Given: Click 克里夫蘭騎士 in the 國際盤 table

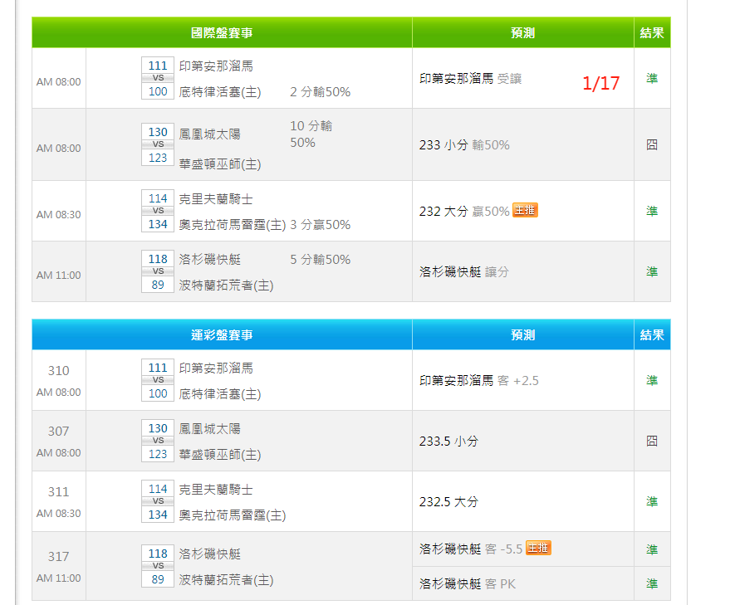Looking at the screenshot, I should (x=216, y=199).
